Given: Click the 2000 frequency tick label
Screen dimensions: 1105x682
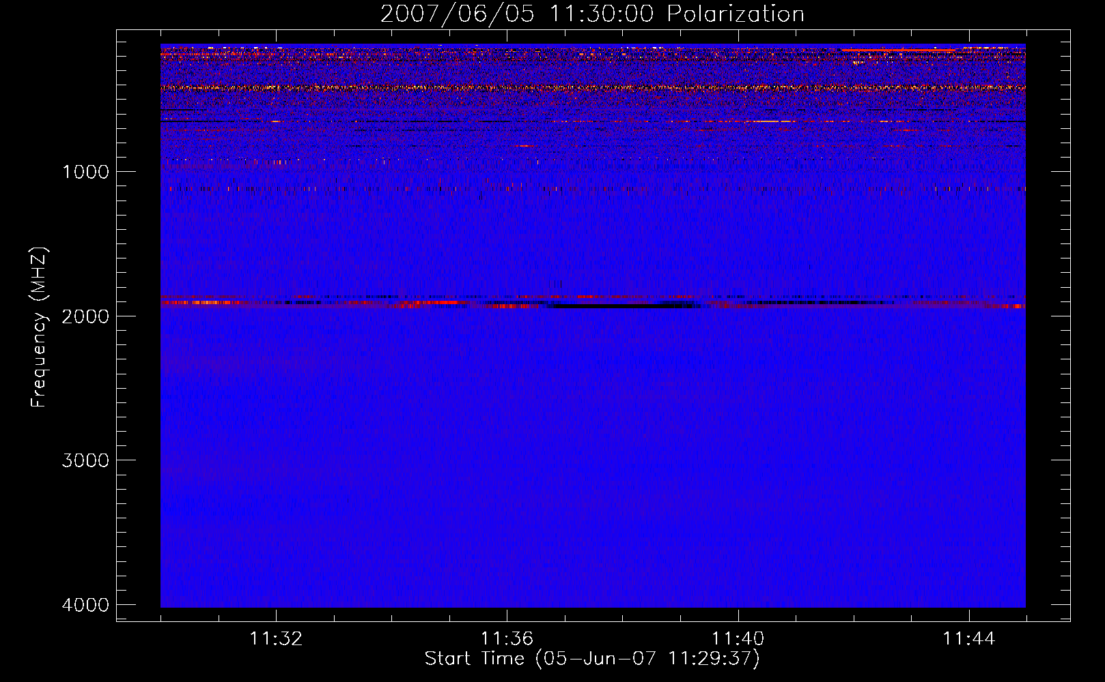Looking at the screenshot, I should click(85, 316).
